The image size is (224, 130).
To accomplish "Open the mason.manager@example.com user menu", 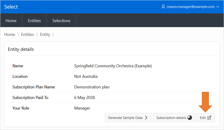I will coord(190,7).
